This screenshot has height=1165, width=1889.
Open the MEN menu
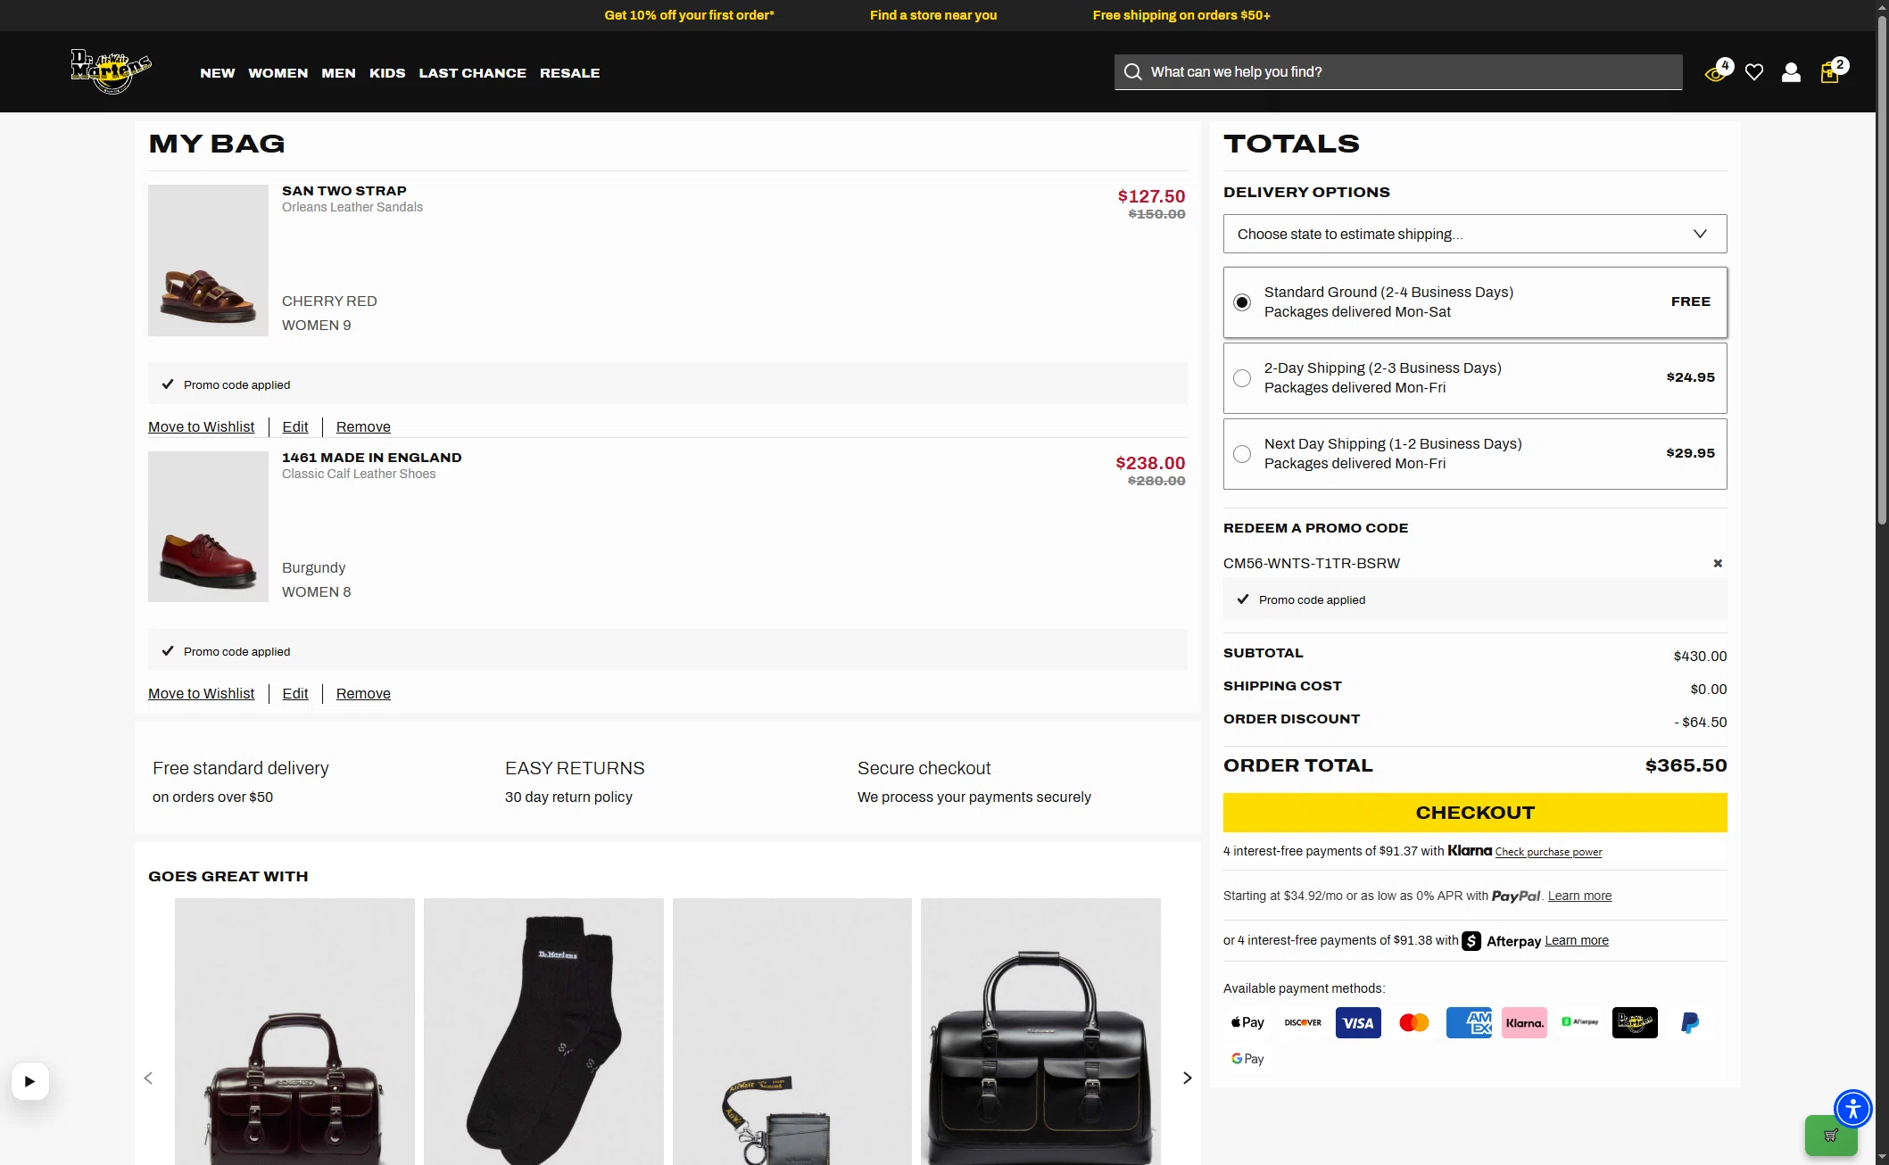tap(338, 73)
